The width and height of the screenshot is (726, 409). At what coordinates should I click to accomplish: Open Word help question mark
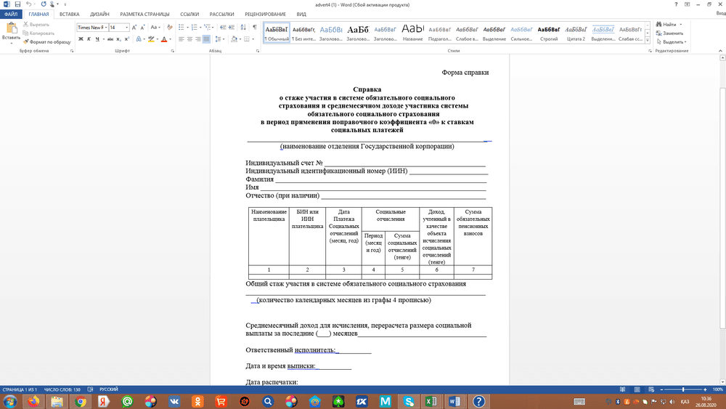(676, 4)
